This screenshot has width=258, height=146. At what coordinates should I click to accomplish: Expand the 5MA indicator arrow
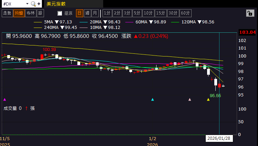coord(57,22)
